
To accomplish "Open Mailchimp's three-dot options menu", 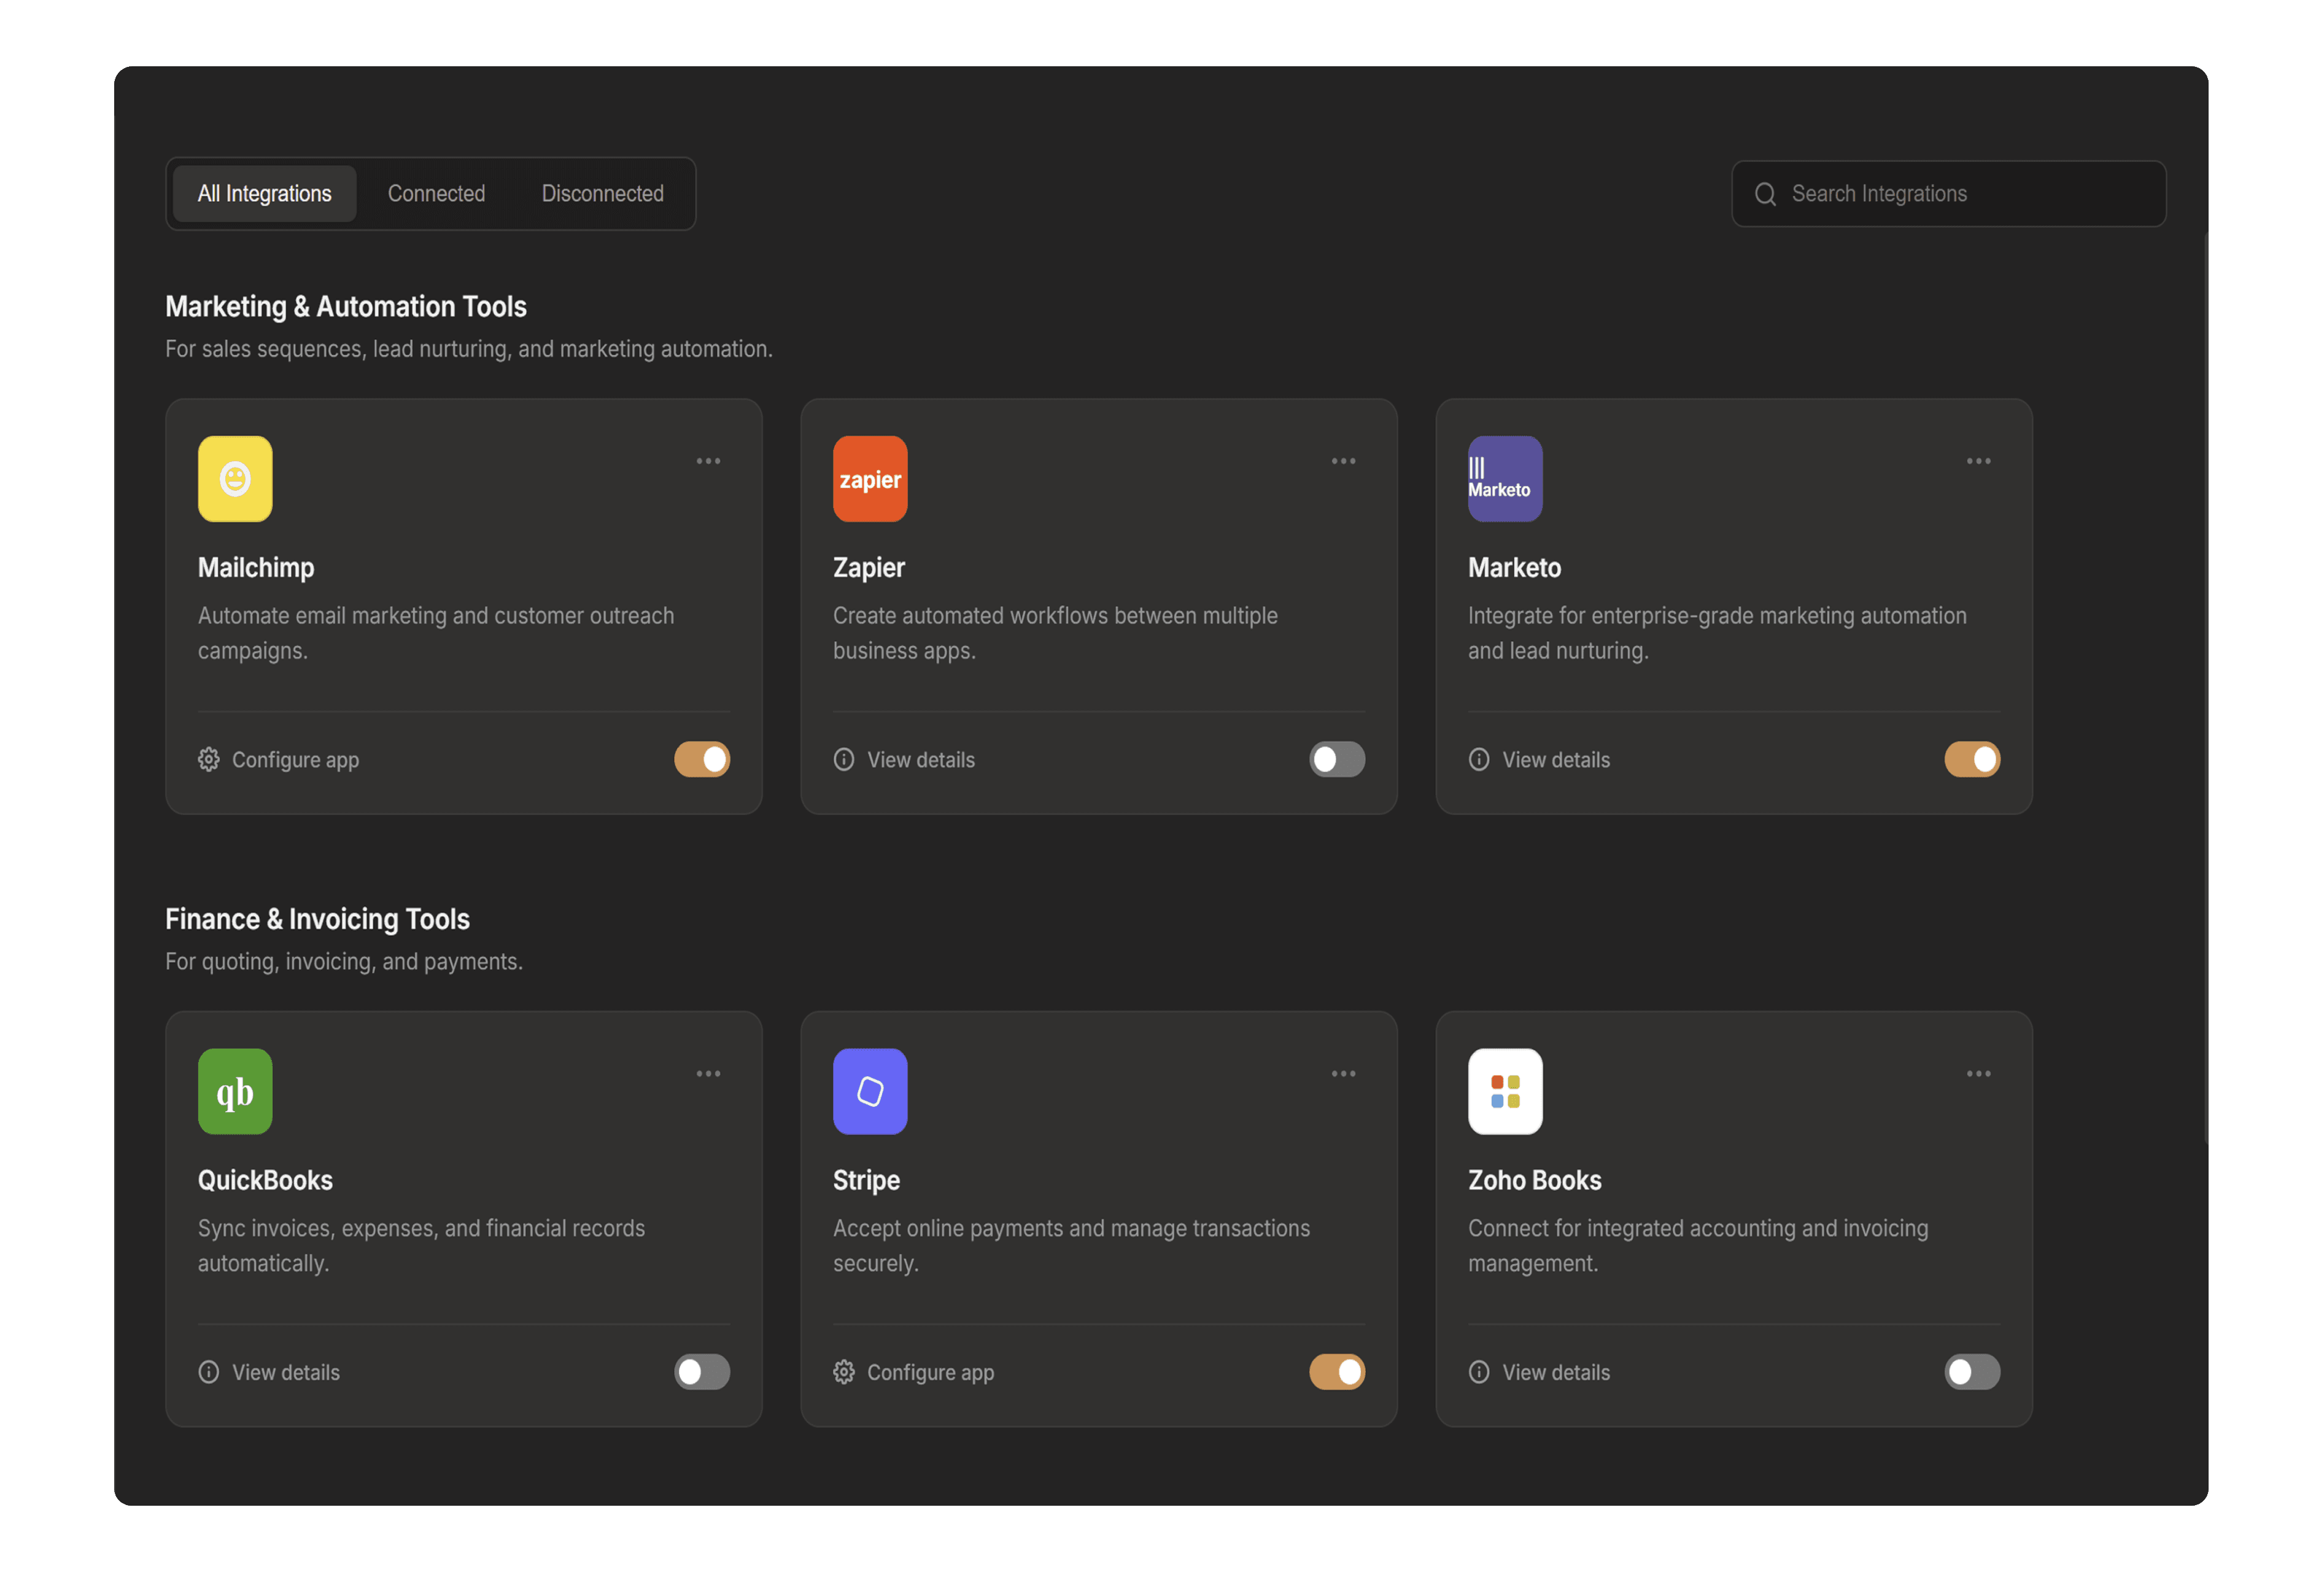I will [x=708, y=461].
